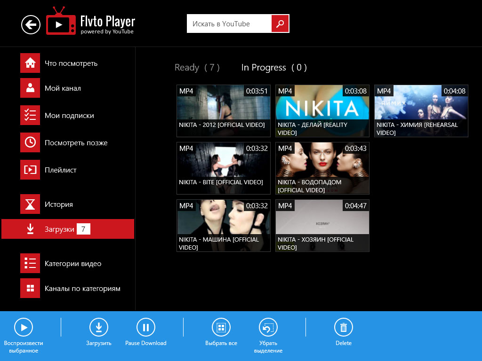This screenshot has height=361, width=482.
Task: Click the "powered by YouTube" text
Action: [107, 31]
